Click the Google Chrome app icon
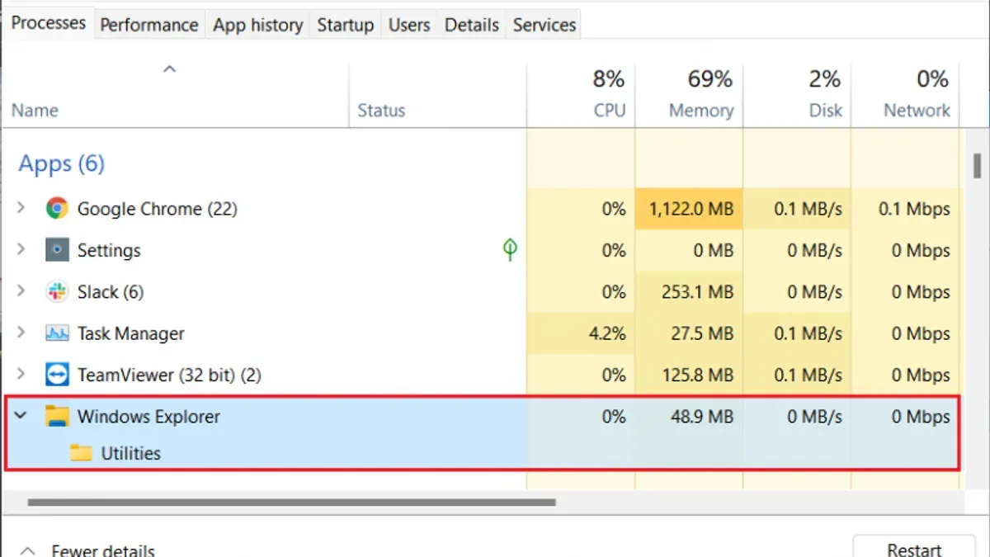 click(57, 209)
